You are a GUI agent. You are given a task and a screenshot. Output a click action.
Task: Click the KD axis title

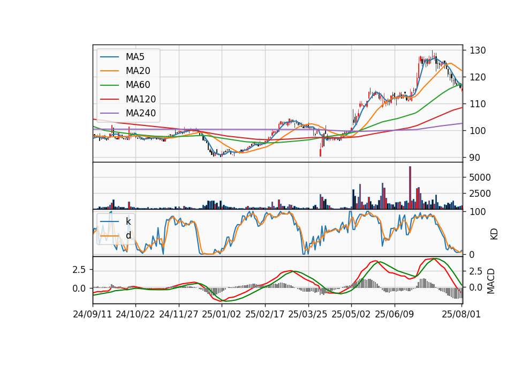pos(494,234)
